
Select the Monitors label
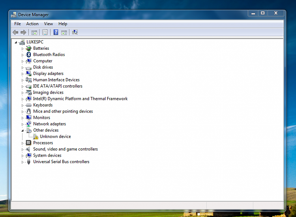click(x=41, y=118)
